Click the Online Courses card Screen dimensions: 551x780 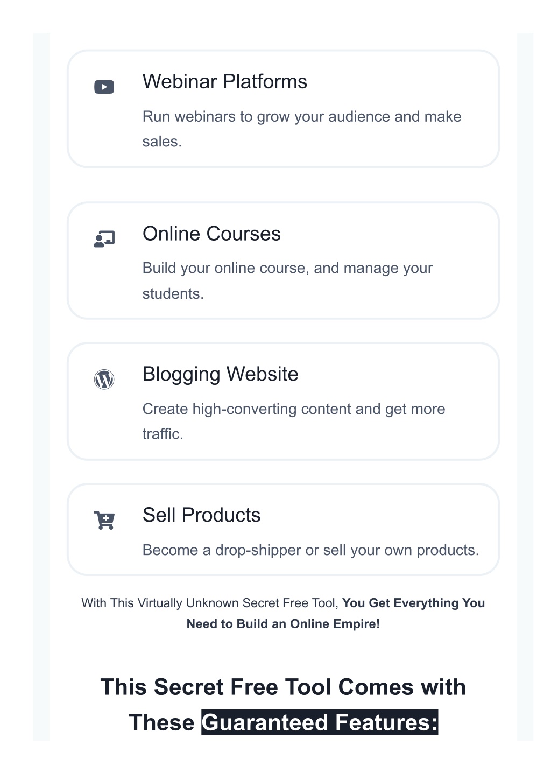pyautogui.click(x=283, y=261)
